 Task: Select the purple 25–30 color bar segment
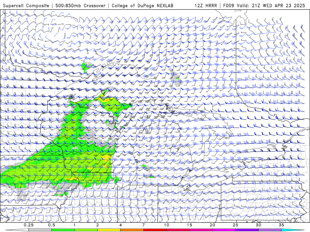(247, 230)
